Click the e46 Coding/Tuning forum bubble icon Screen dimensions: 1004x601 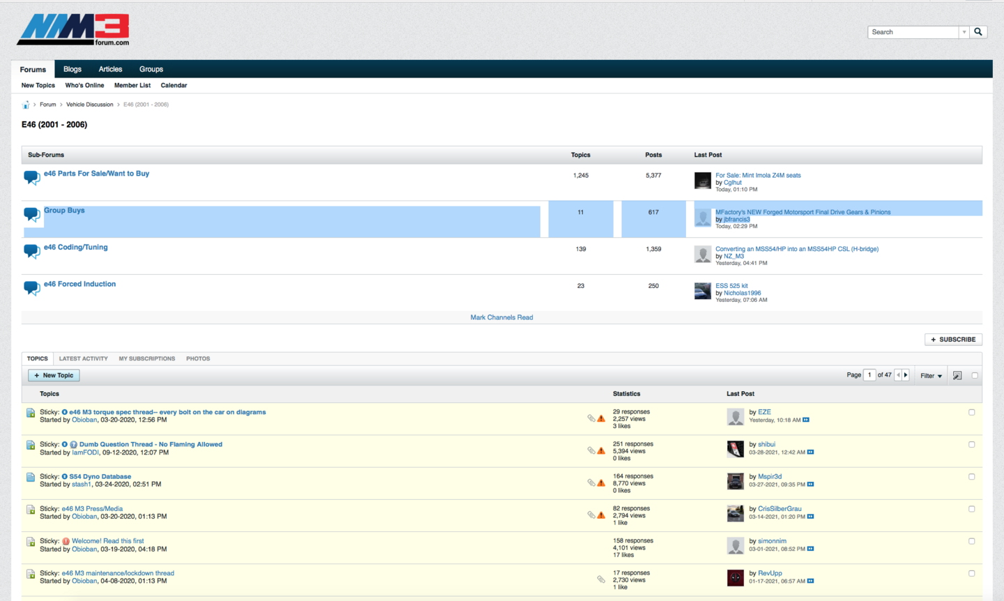[x=31, y=251]
